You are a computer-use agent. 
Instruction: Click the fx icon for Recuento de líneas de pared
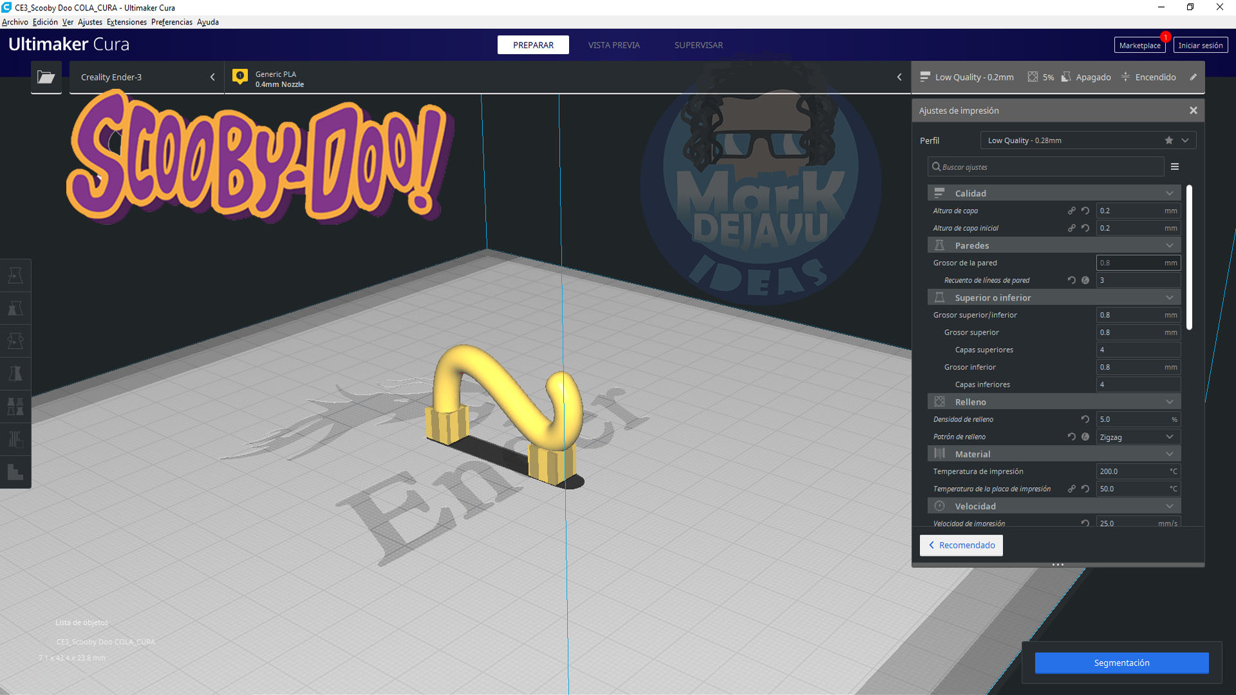[1085, 280]
